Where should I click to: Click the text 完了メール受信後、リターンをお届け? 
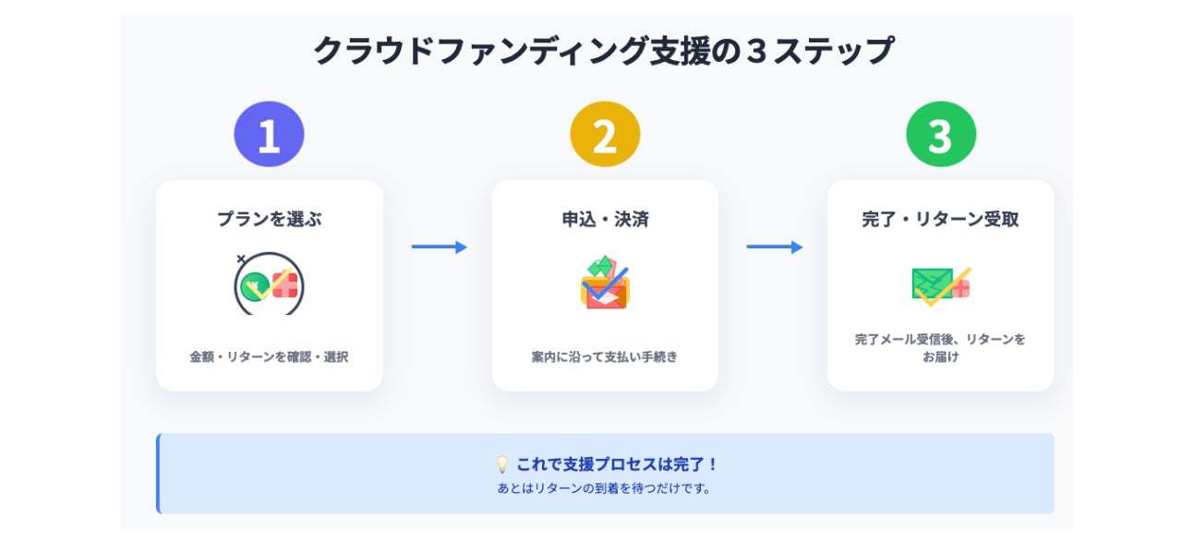coord(940,348)
